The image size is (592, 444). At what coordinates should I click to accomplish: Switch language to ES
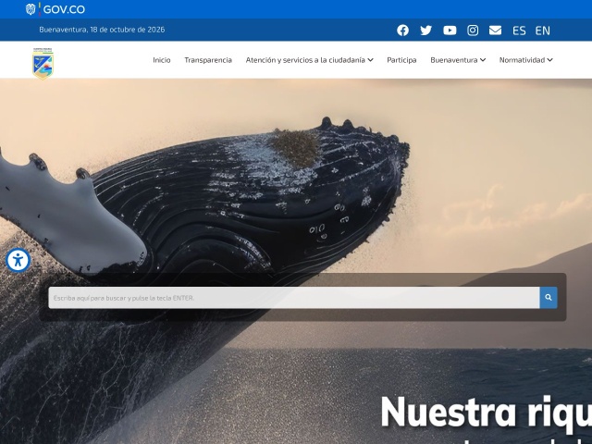[519, 31]
